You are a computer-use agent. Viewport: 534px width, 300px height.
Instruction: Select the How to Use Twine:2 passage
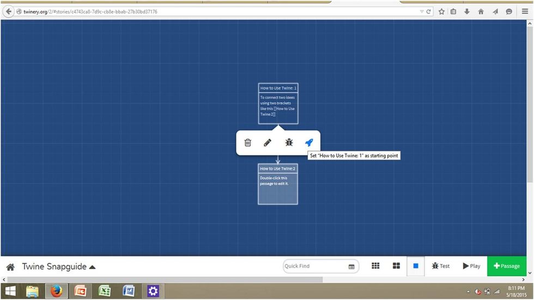[x=278, y=184]
